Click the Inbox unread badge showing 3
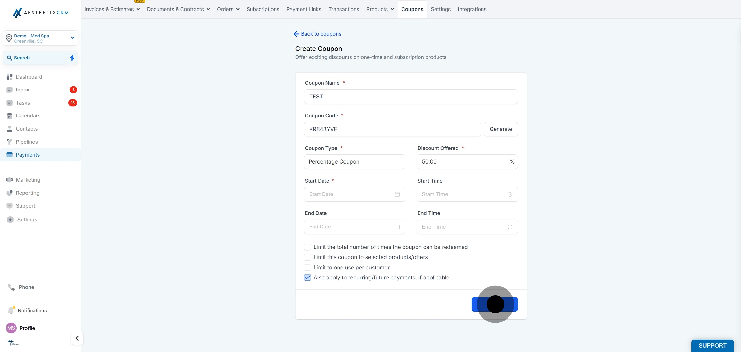This screenshot has width=741, height=352. (x=73, y=90)
